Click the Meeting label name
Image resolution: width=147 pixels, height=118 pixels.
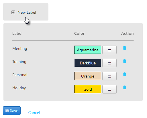(x=20, y=48)
